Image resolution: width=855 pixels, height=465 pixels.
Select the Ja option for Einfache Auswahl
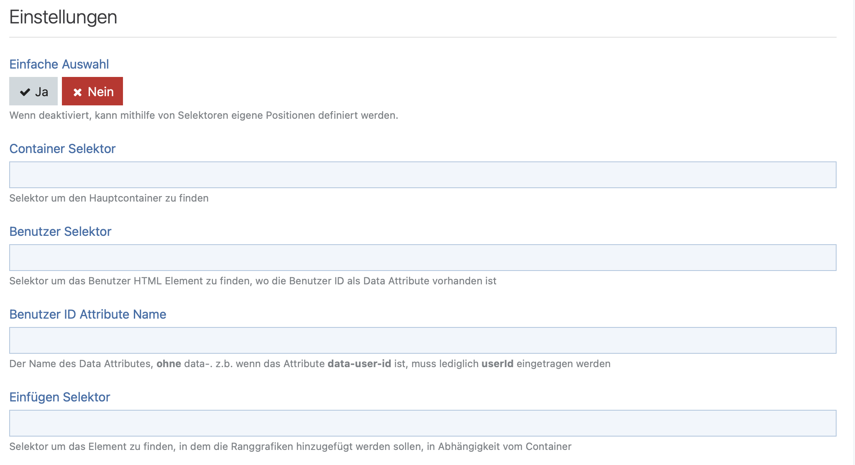point(33,91)
